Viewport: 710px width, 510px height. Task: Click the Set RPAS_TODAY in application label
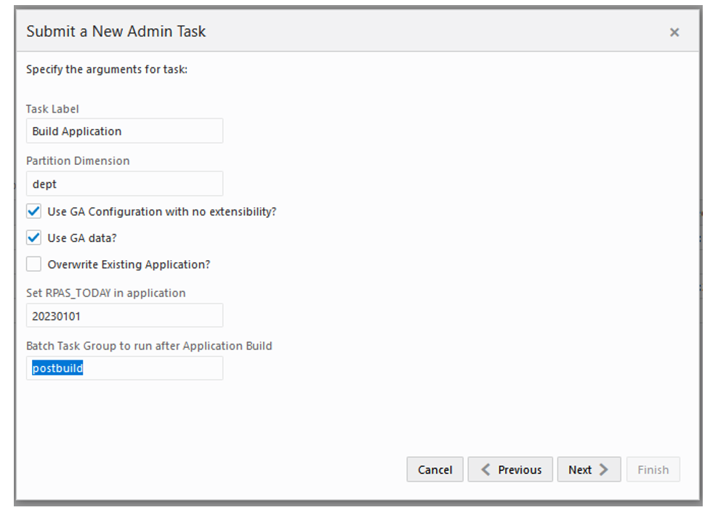[x=107, y=293]
